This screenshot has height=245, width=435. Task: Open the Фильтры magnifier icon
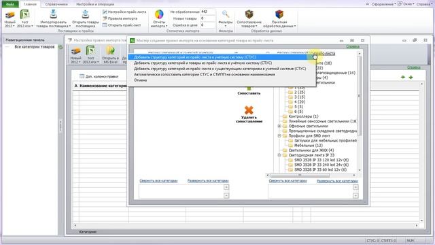click(226, 14)
